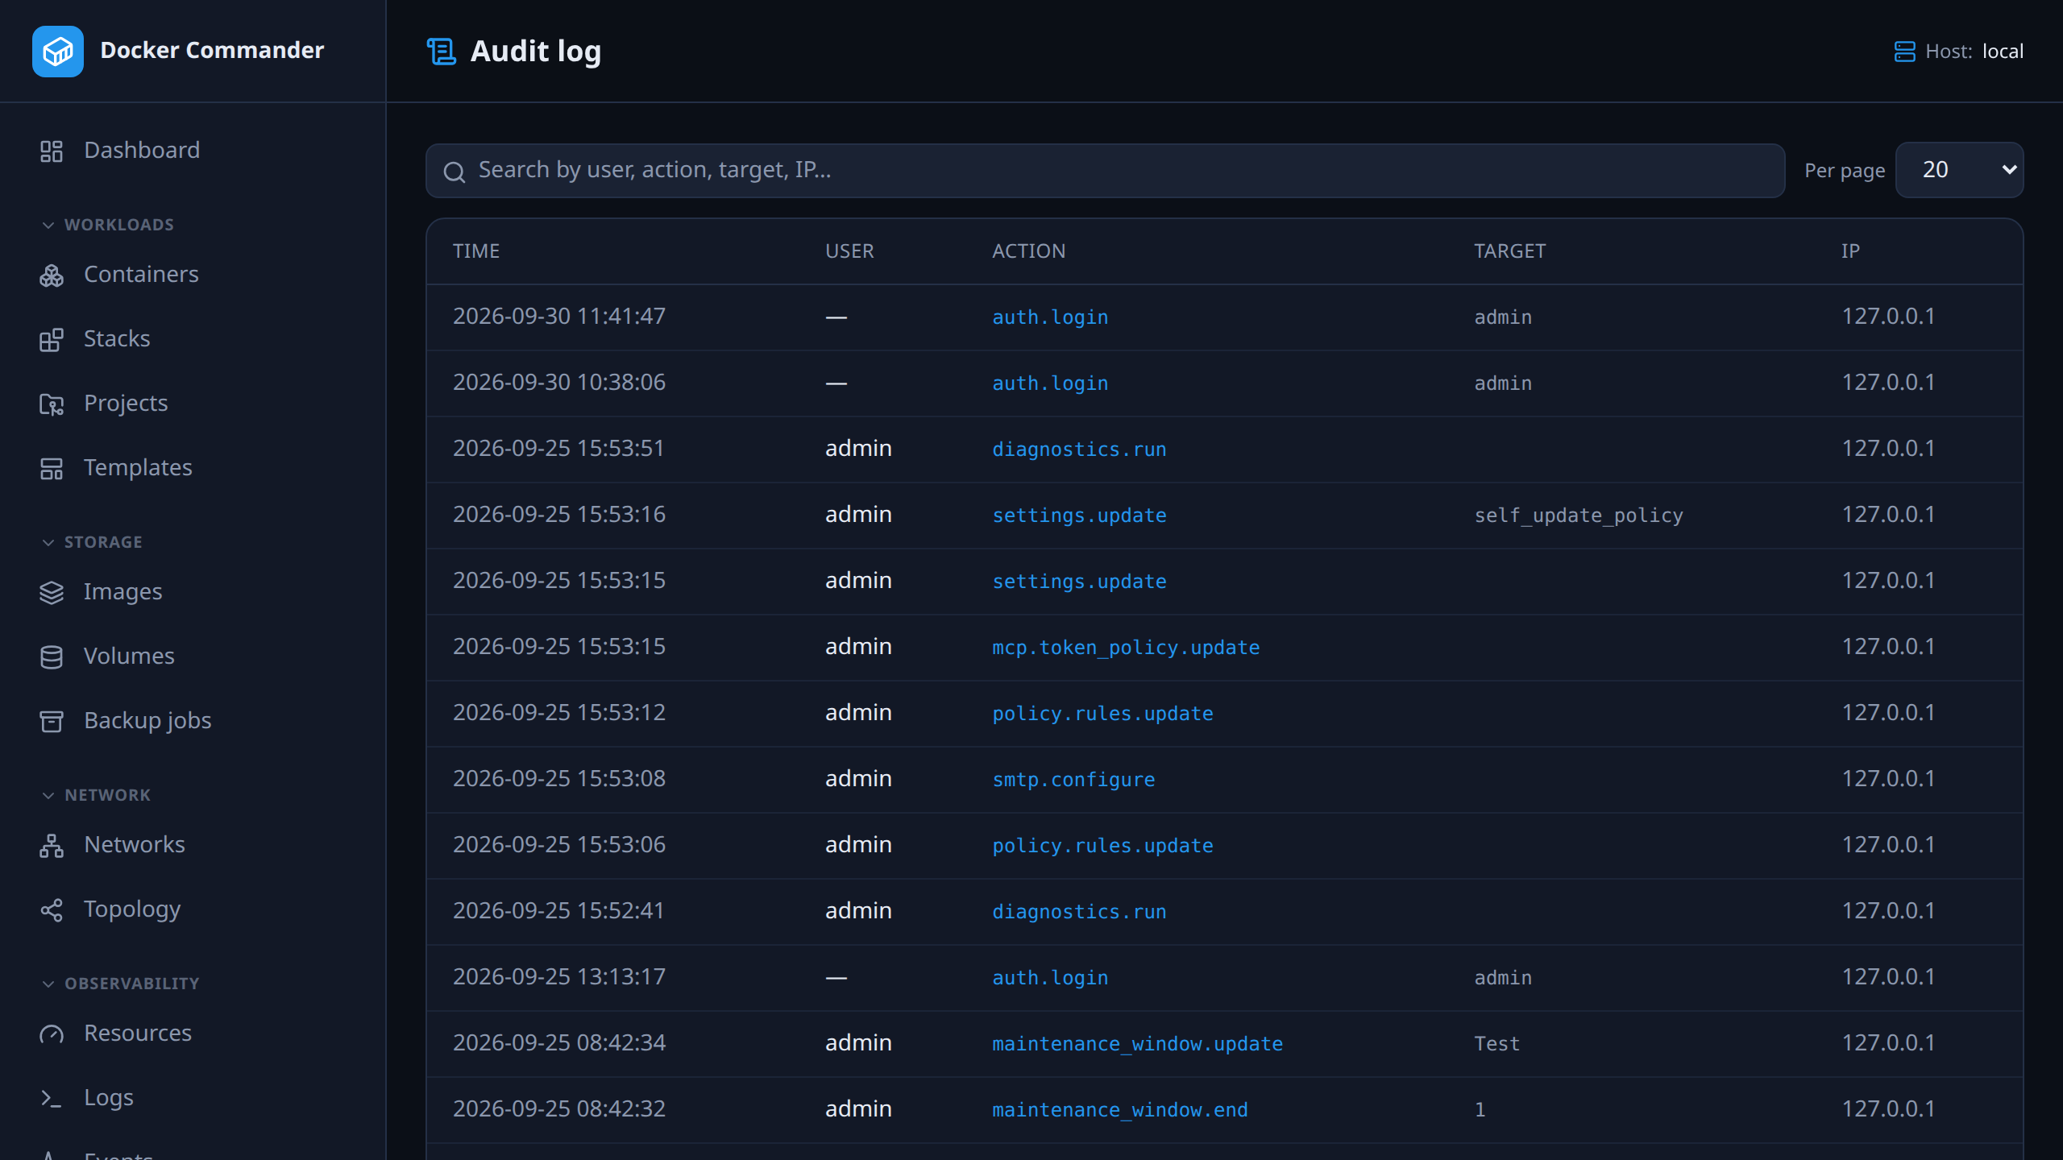Collapse the STORAGE section
2063x1160 pixels.
[92, 542]
